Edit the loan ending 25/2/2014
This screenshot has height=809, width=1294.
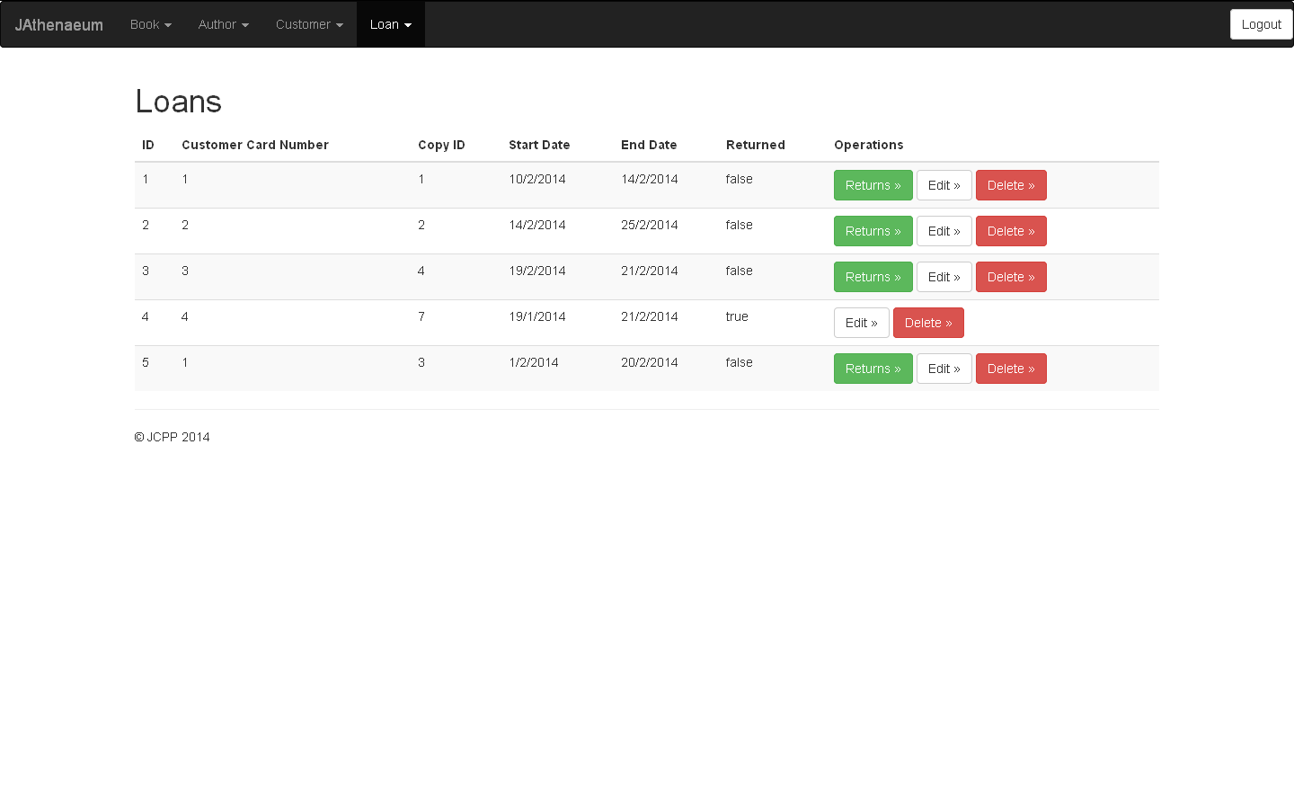click(x=944, y=231)
